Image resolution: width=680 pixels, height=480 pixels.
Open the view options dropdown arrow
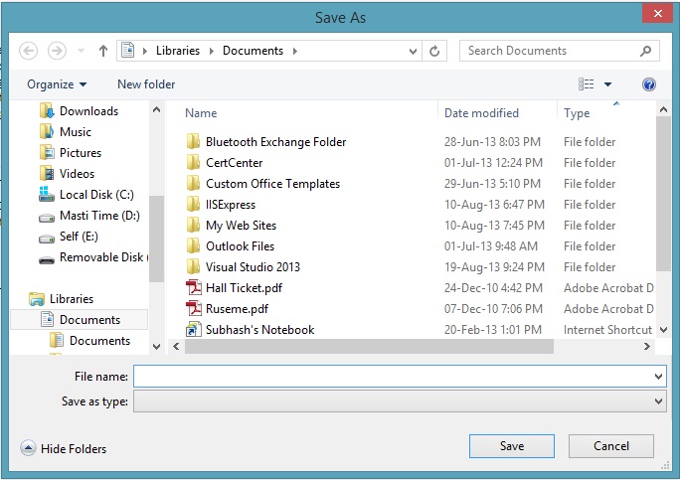608,84
